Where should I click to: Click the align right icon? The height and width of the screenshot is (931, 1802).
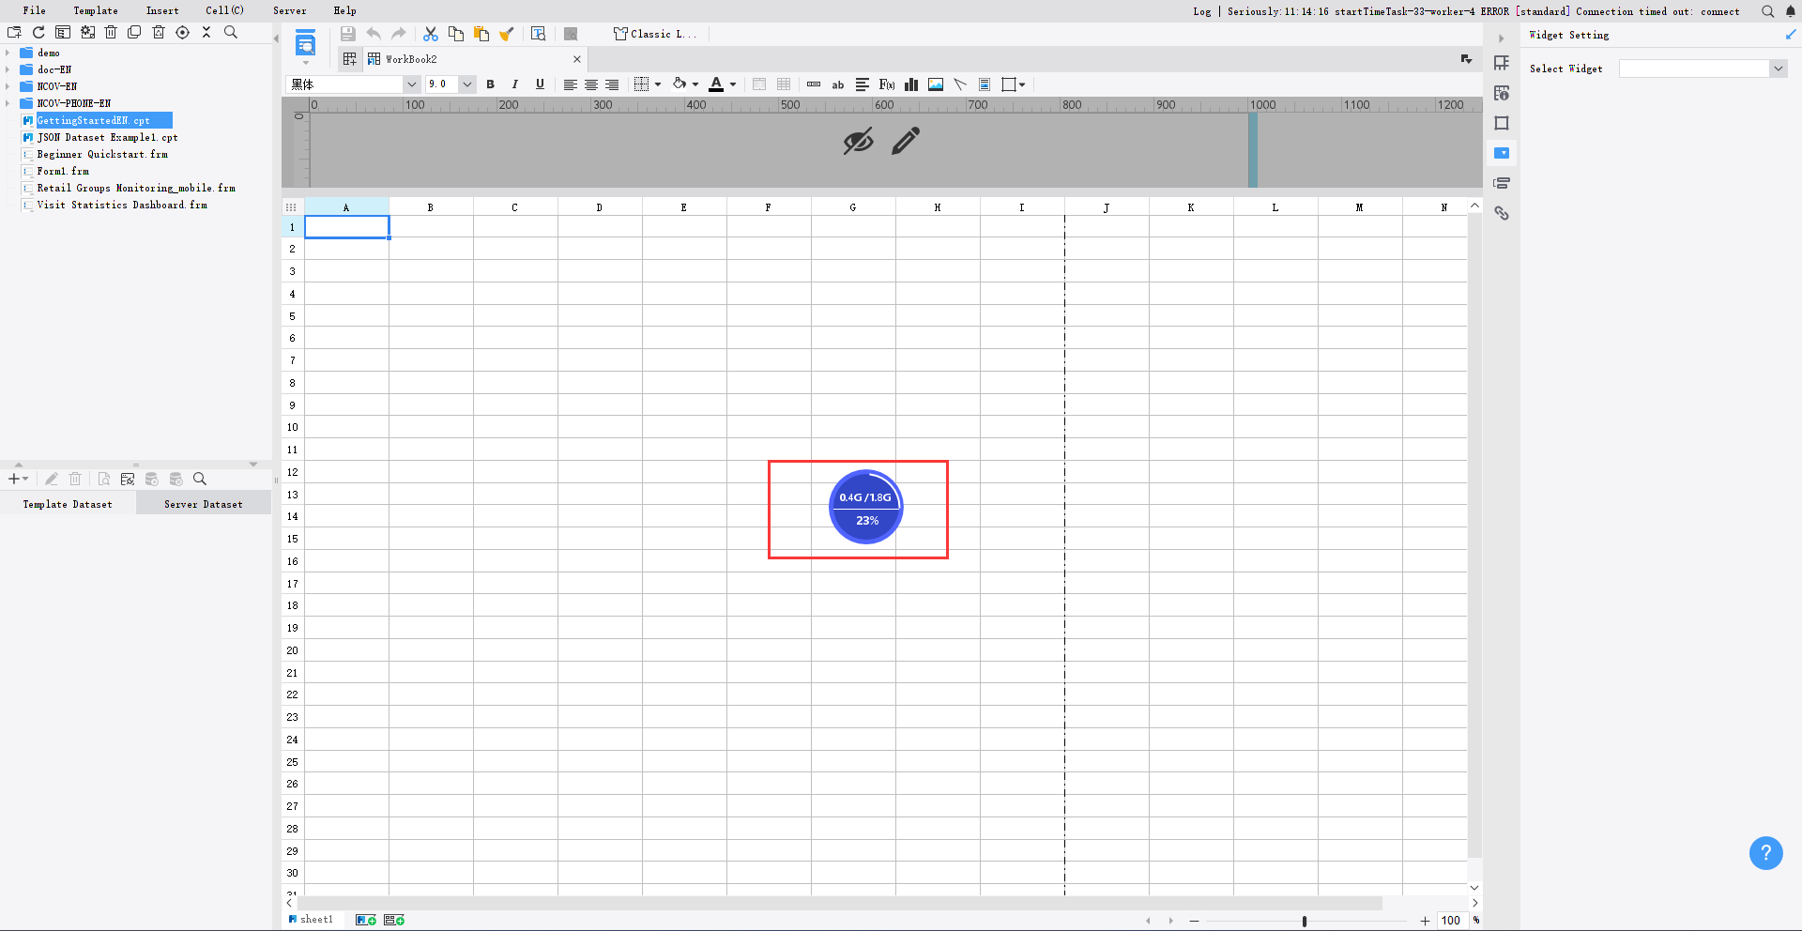click(612, 84)
